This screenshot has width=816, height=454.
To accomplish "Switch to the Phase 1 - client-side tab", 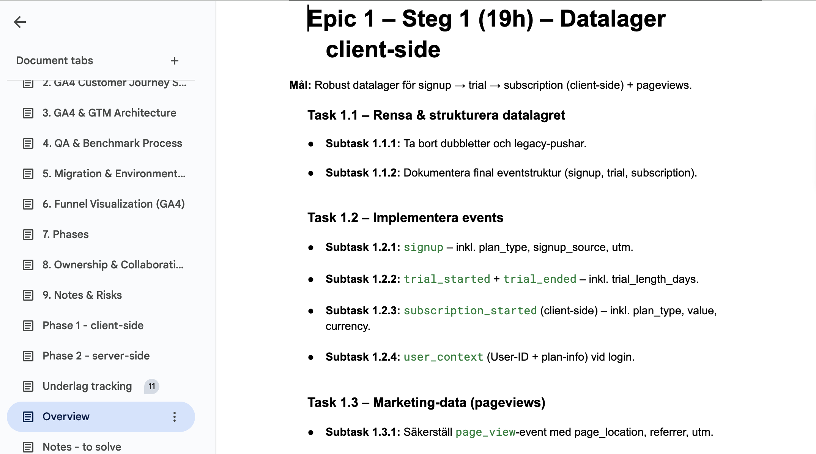I will coord(93,325).
